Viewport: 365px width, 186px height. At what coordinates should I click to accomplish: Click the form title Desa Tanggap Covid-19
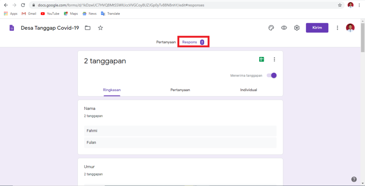(x=50, y=28)
